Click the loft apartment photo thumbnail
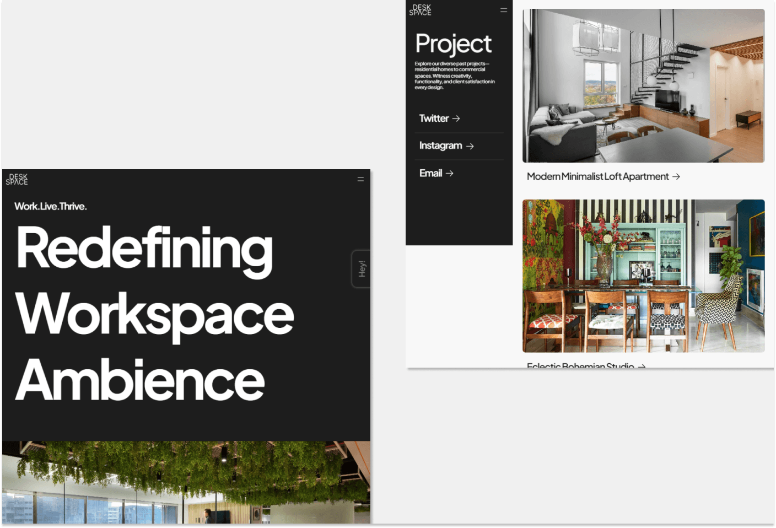The height and width of the screenshot is (528, 776). point(643,85)
